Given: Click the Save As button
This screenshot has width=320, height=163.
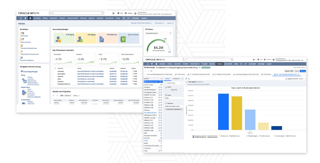Looking at the screenshot, I should tap(303, 71).
